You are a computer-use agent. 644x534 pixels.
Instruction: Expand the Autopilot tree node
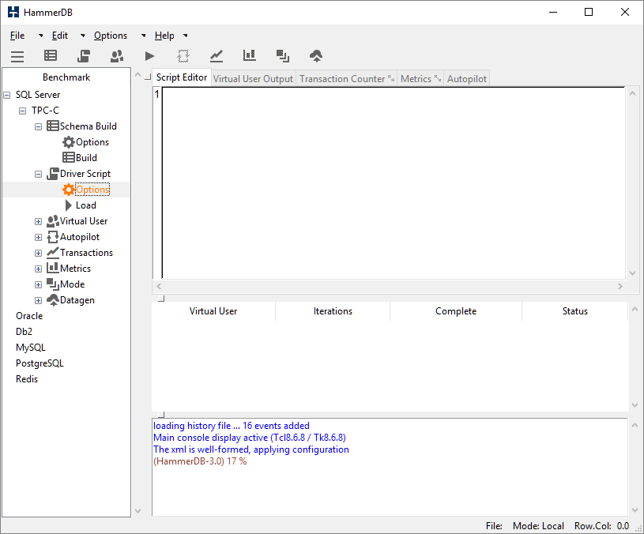(38, 237)
